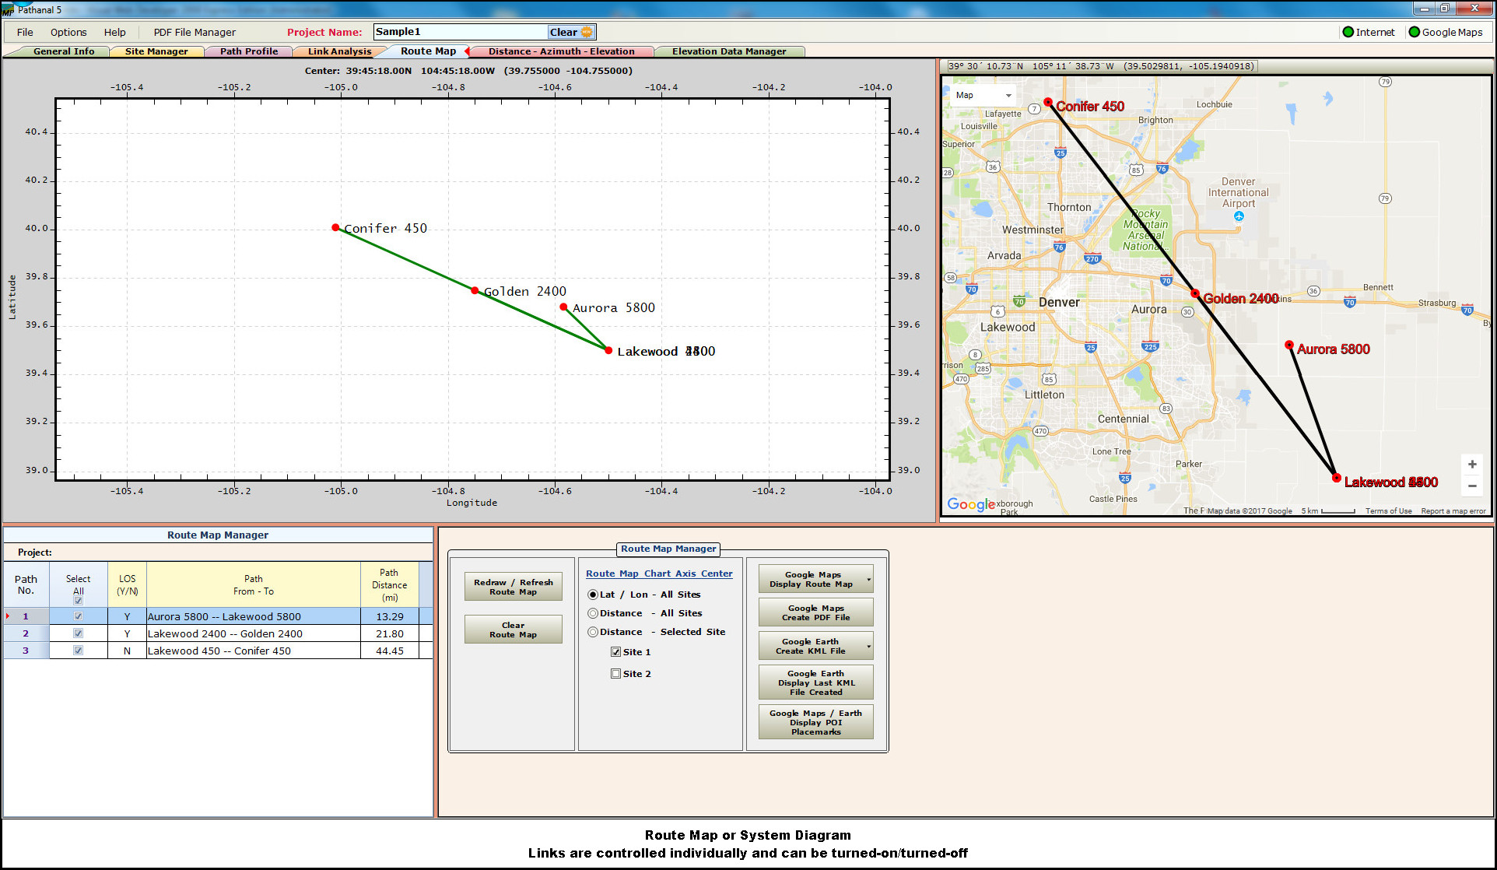Click the Clear Route Map button
This screenshot has height=870, width=1497.
[x=513, y=630]
